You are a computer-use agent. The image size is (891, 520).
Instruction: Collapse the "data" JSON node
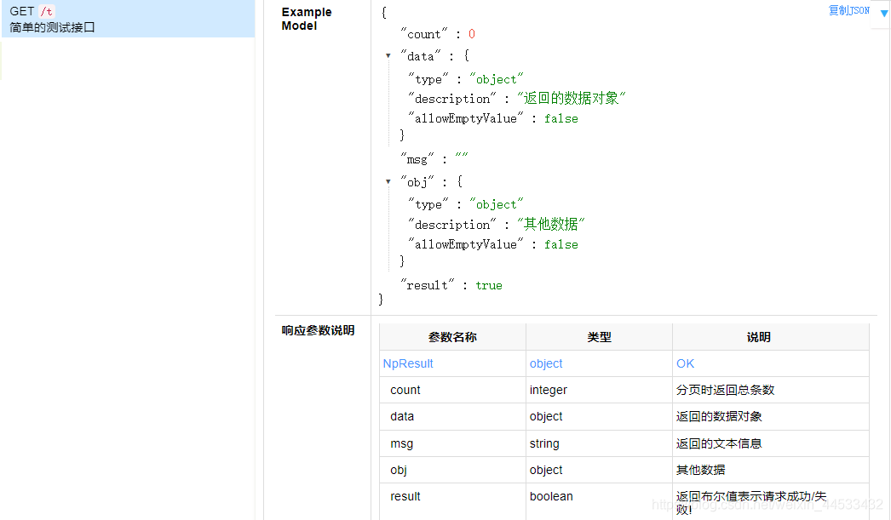coord(388,55)
